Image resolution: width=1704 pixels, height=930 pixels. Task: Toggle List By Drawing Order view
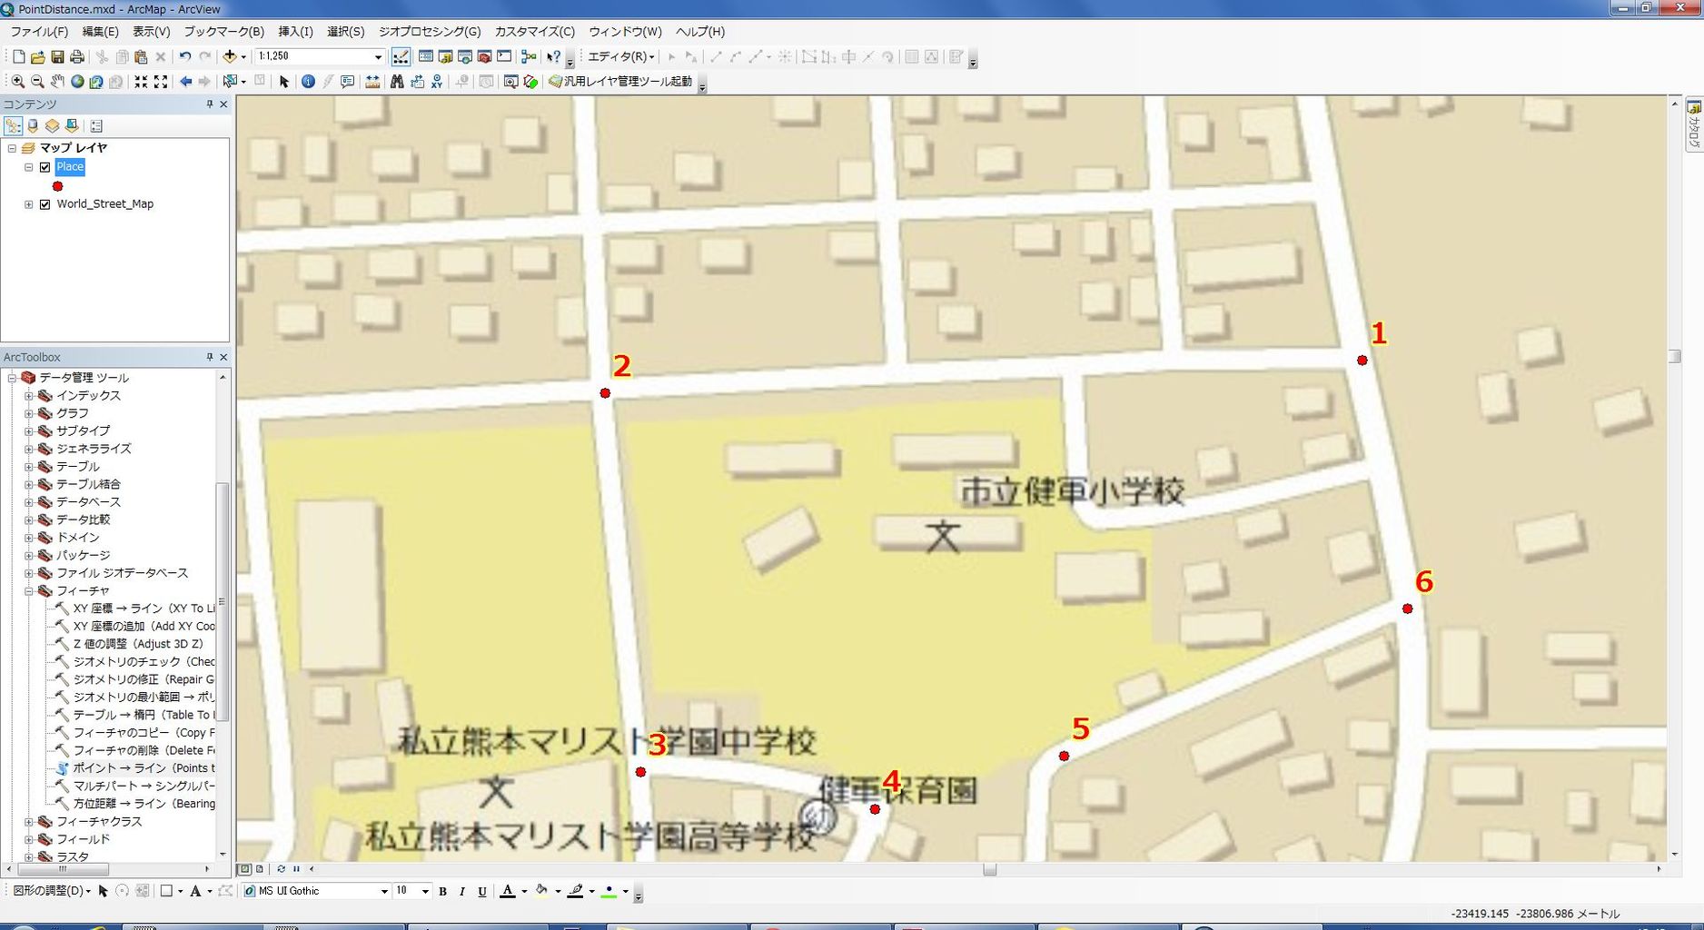pyautogui.click(x=13, y=126)
